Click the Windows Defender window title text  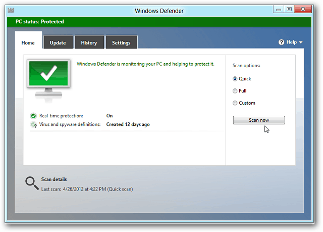159,11
